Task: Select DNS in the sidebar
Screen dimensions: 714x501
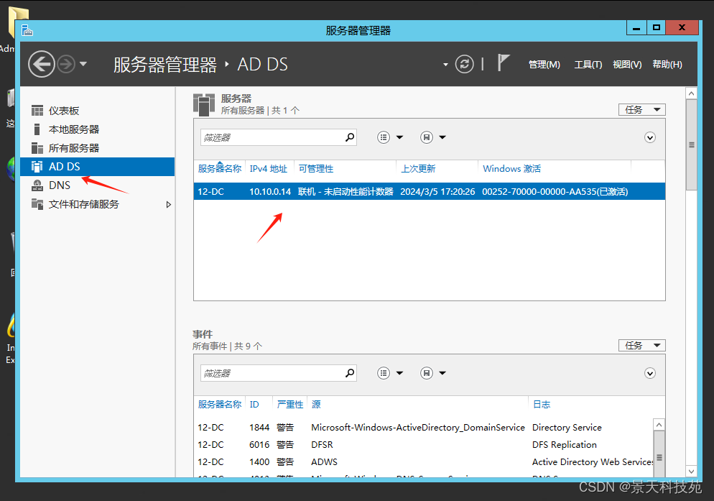Action: point(98,185)
